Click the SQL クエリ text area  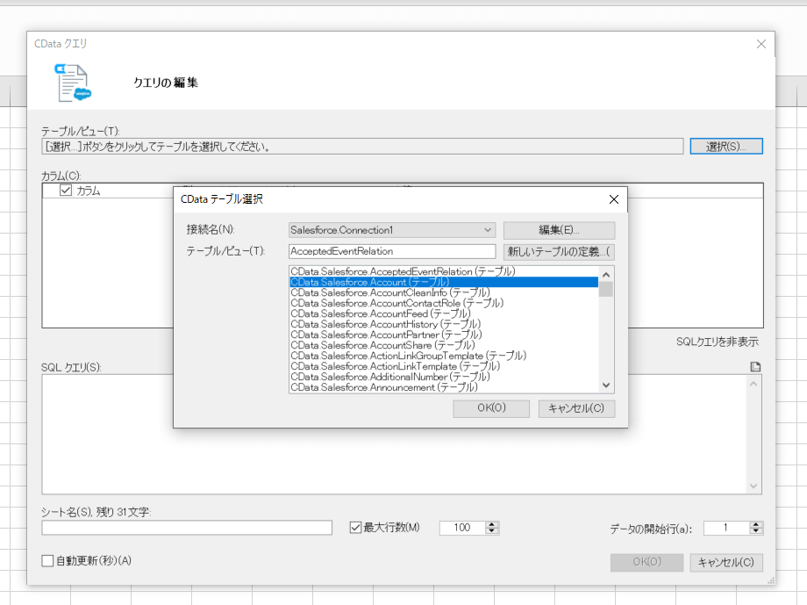tap(394, 435)
